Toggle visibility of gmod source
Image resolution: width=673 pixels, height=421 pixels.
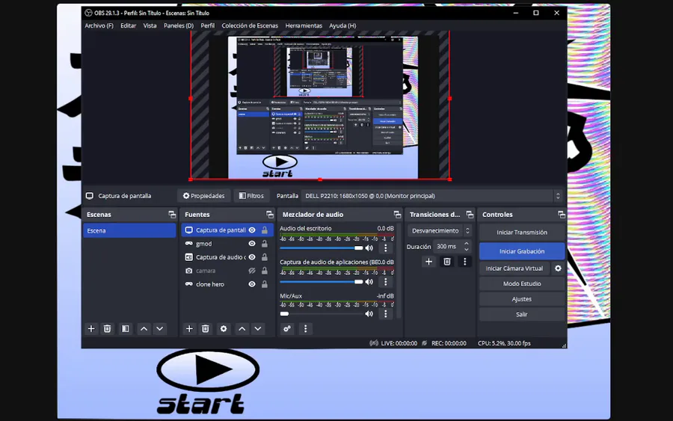click(x=252, y=244)
